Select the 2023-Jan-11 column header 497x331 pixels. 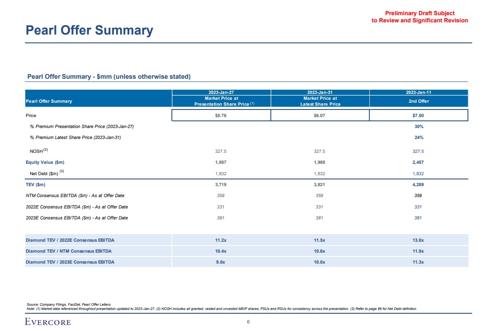pyautogui.click(x=418, y=92)
